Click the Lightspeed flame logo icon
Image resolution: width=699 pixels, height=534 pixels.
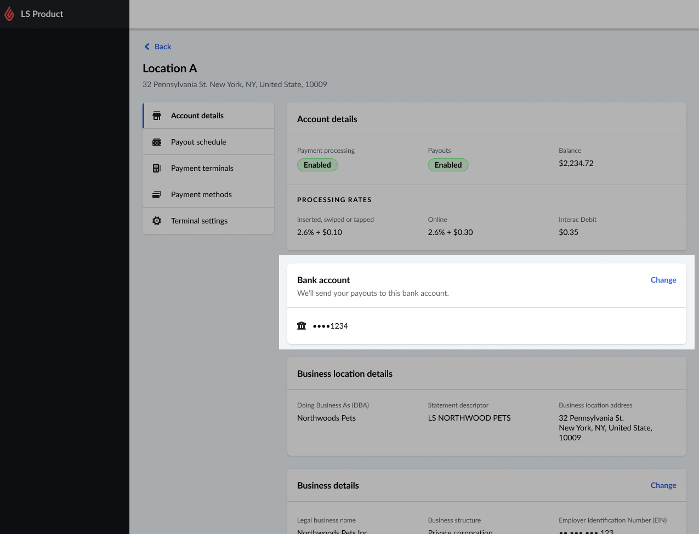[x=9, y=14]
